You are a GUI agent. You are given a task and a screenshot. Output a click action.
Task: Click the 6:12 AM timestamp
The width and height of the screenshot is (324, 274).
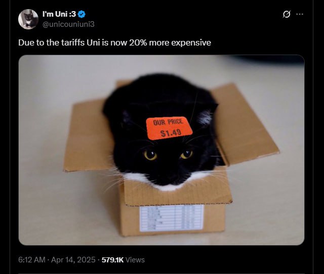coord(31,260)
